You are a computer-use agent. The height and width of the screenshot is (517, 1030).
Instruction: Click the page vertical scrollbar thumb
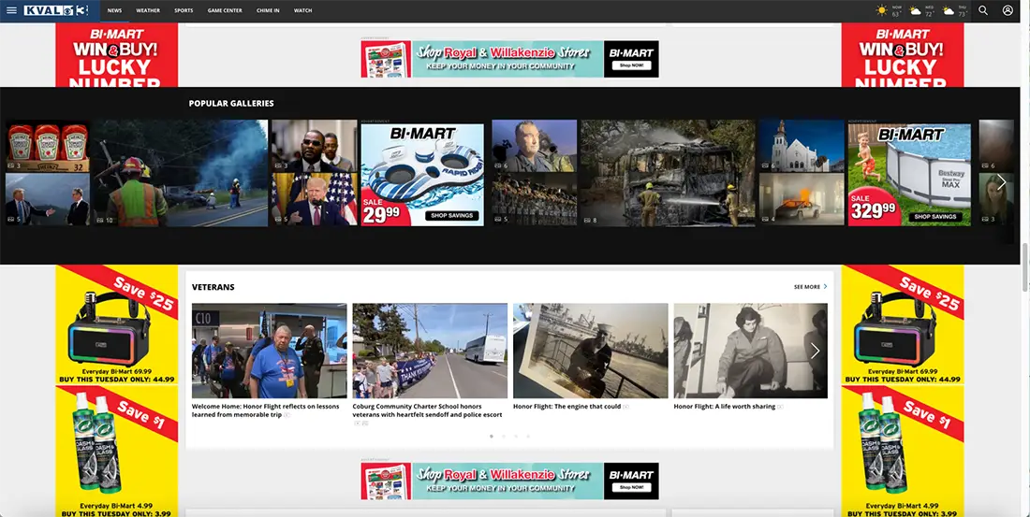[x=1024, y=267]
